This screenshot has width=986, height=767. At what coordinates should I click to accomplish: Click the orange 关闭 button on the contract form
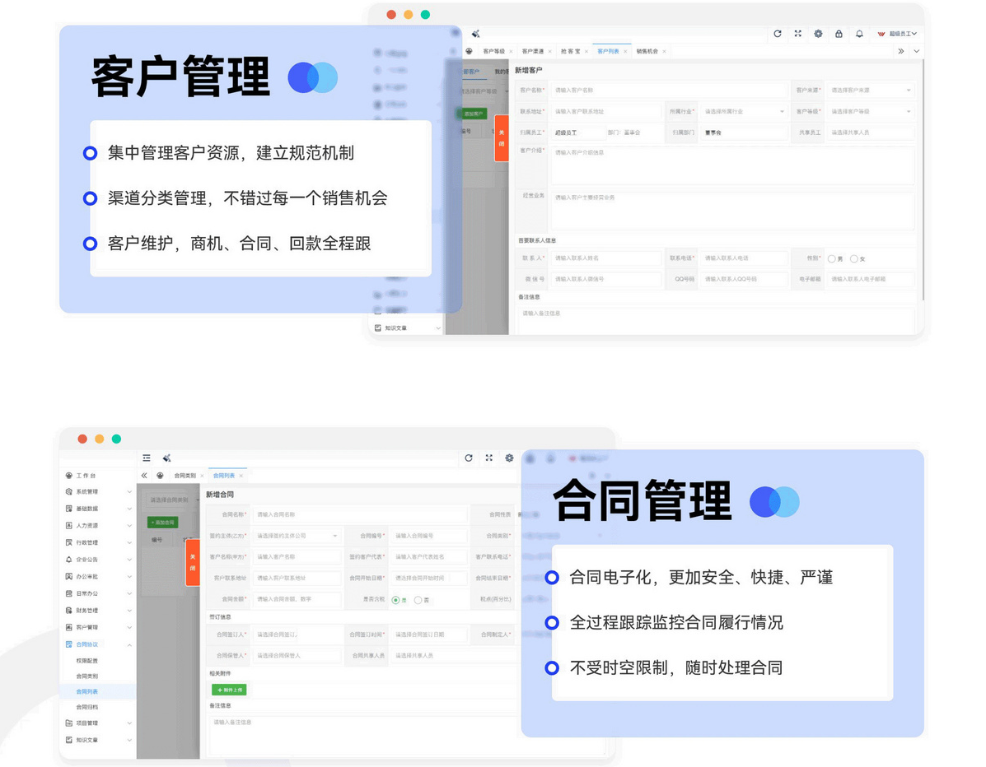click(x=193, y=563)
